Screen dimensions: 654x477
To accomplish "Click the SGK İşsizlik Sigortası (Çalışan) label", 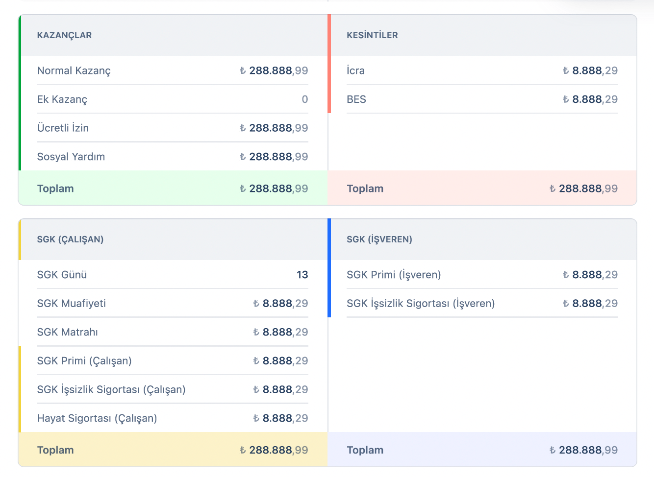I will (111, 390).
